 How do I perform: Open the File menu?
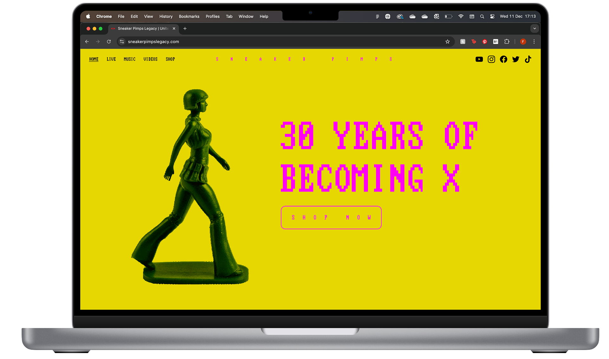[121, 16]
